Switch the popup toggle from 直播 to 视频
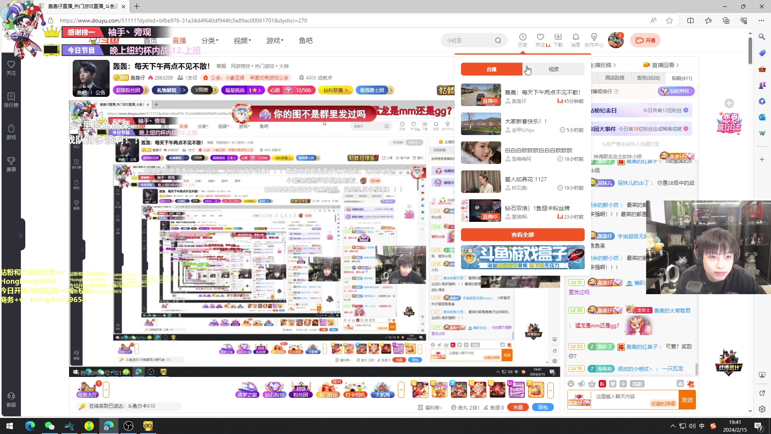Viewport: 771px width, 434px height. tap(553, 69)
